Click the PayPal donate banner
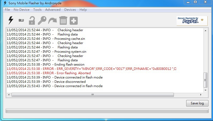 [192, 21]
